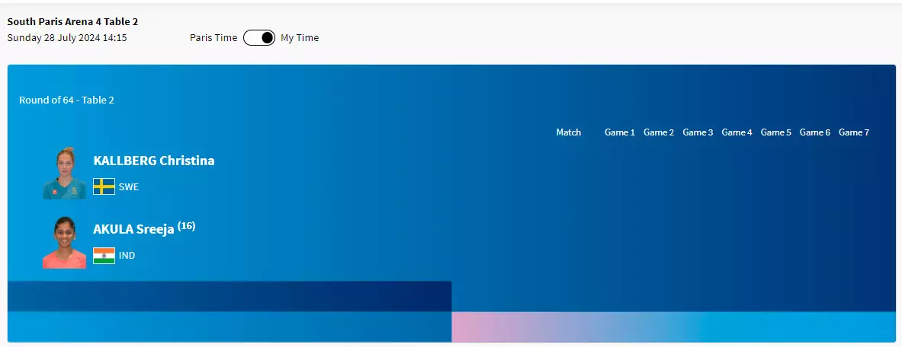Click the SWE country code
The height and width of the screenshot is (347, 902).
pyautogui.click(x=129, y=187)
